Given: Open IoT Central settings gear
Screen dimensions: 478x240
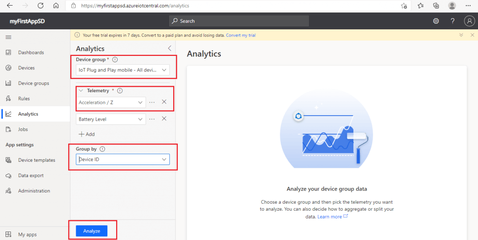Looking at the screenshot, I should pos(436,21).
